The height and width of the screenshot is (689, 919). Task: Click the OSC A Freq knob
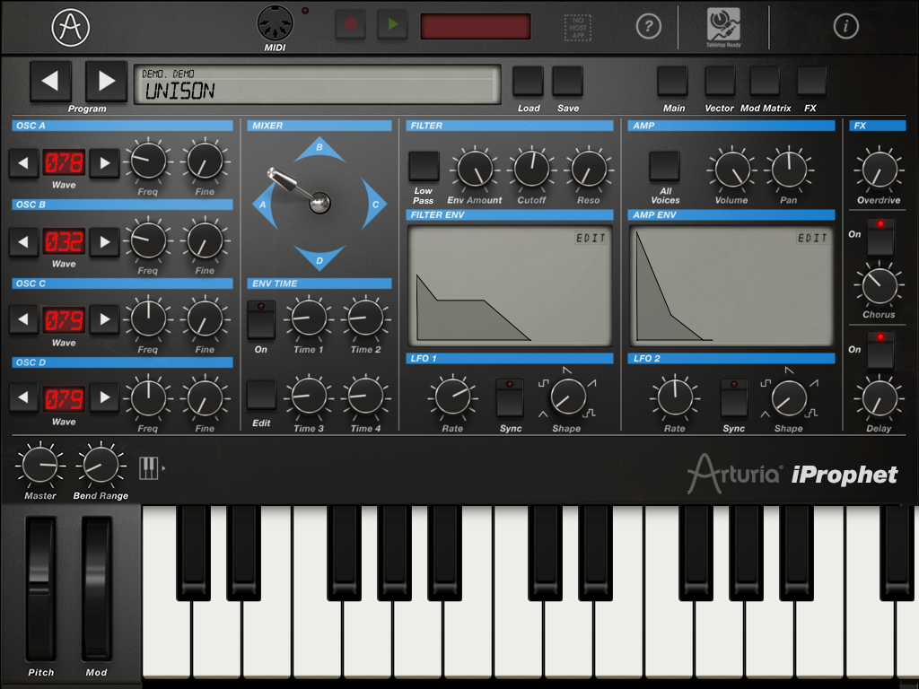pos(148,160)
